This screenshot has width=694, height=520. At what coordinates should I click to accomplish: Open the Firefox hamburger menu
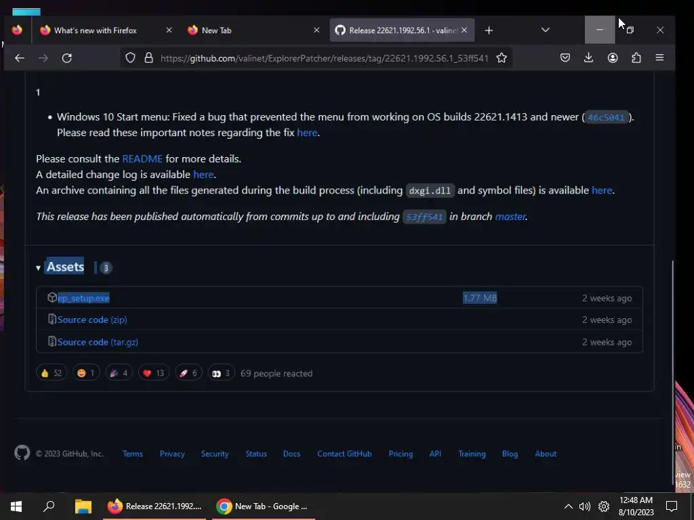[x=659, y=58]
